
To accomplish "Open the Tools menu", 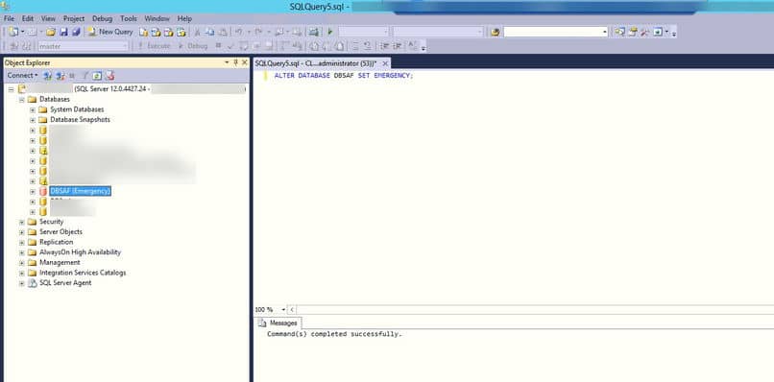I will pos(129,19).
